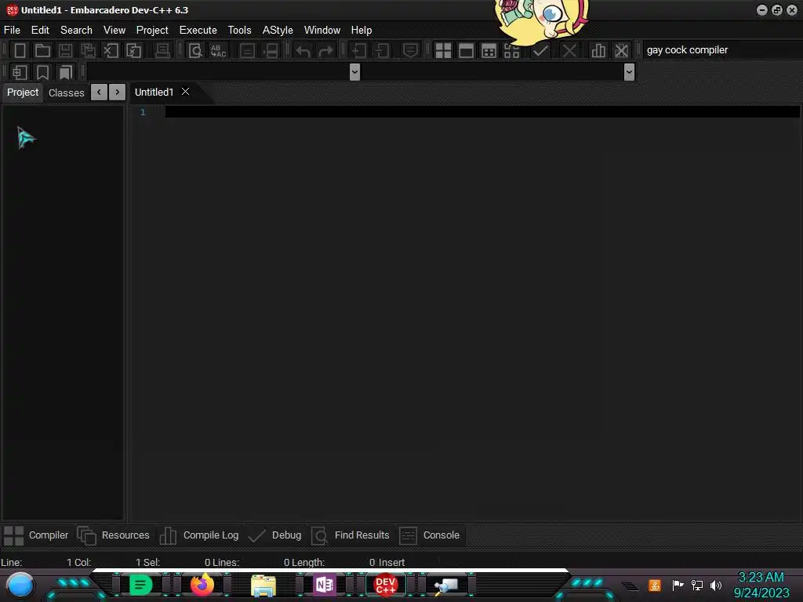Switch to the Classes side panel tab

pyautogui.click(x=67, y=92)
